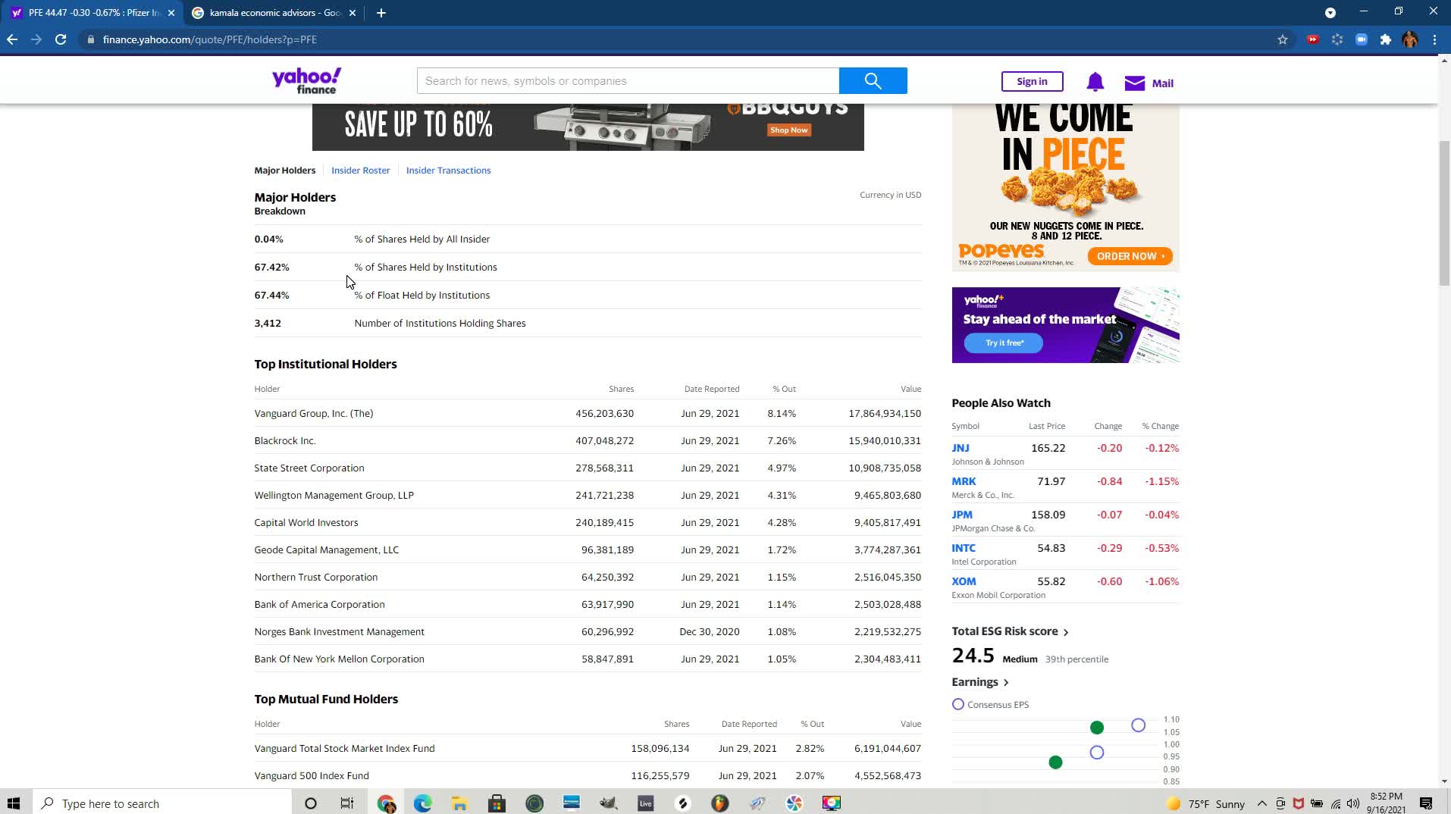Select the PFE Pfizer browser tab
The width and height of the screenshot is (1451, 814).
(91, 13)
